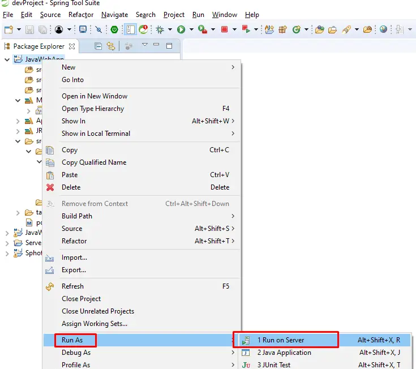Click the New Java Package toolbar icon
Viewport: 416px width, 369px height.
pyautogui.click(x=283, y=29)
